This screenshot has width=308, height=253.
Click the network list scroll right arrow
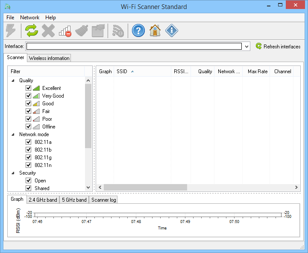pos(296,187)
